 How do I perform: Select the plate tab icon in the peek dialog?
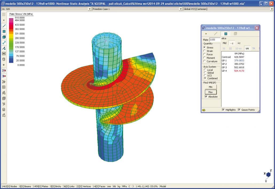(226, 34)
